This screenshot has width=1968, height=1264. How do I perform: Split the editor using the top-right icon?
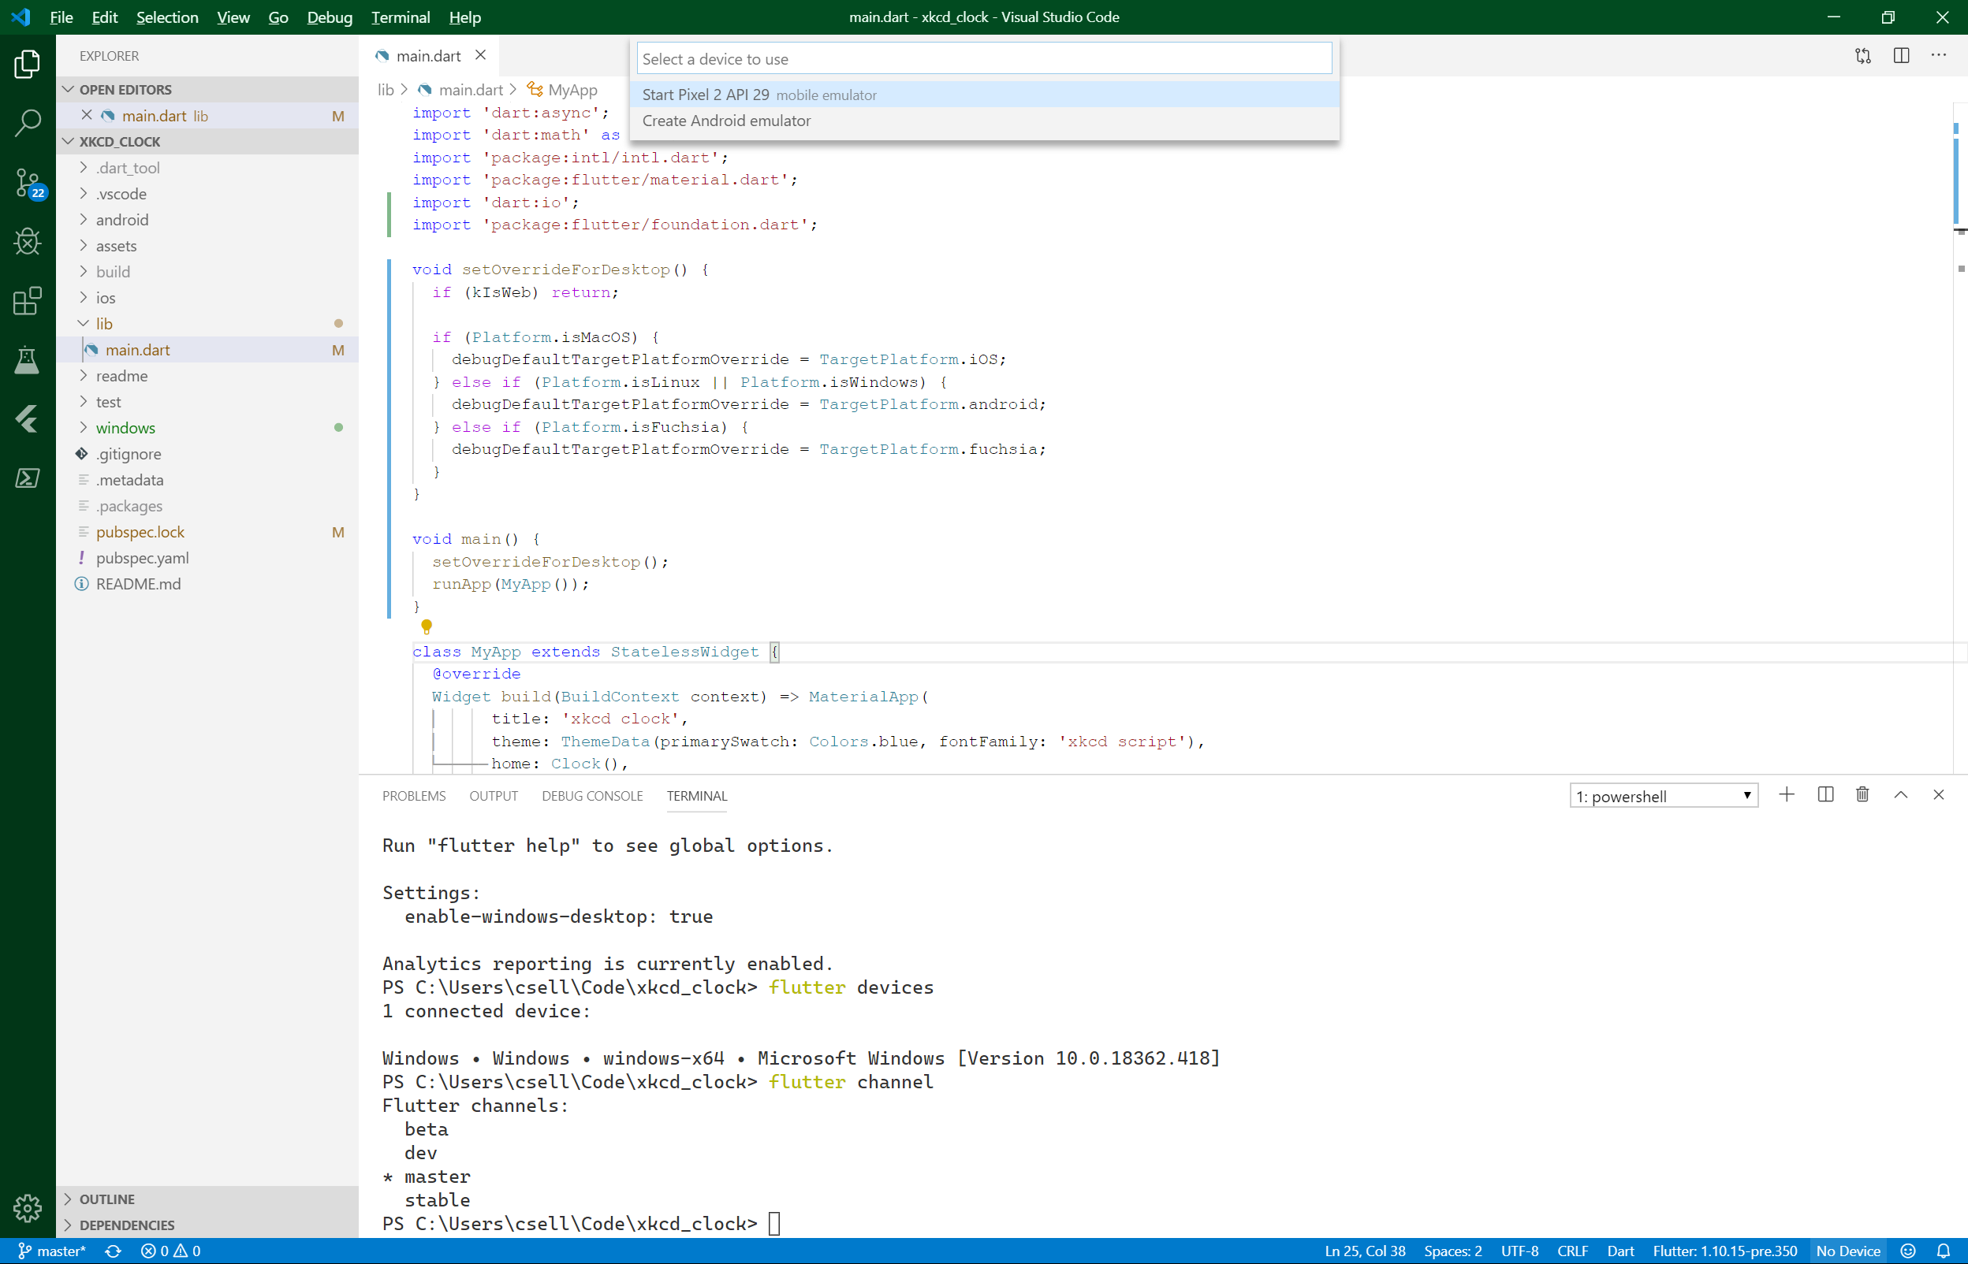click(x=1903, y=55)
